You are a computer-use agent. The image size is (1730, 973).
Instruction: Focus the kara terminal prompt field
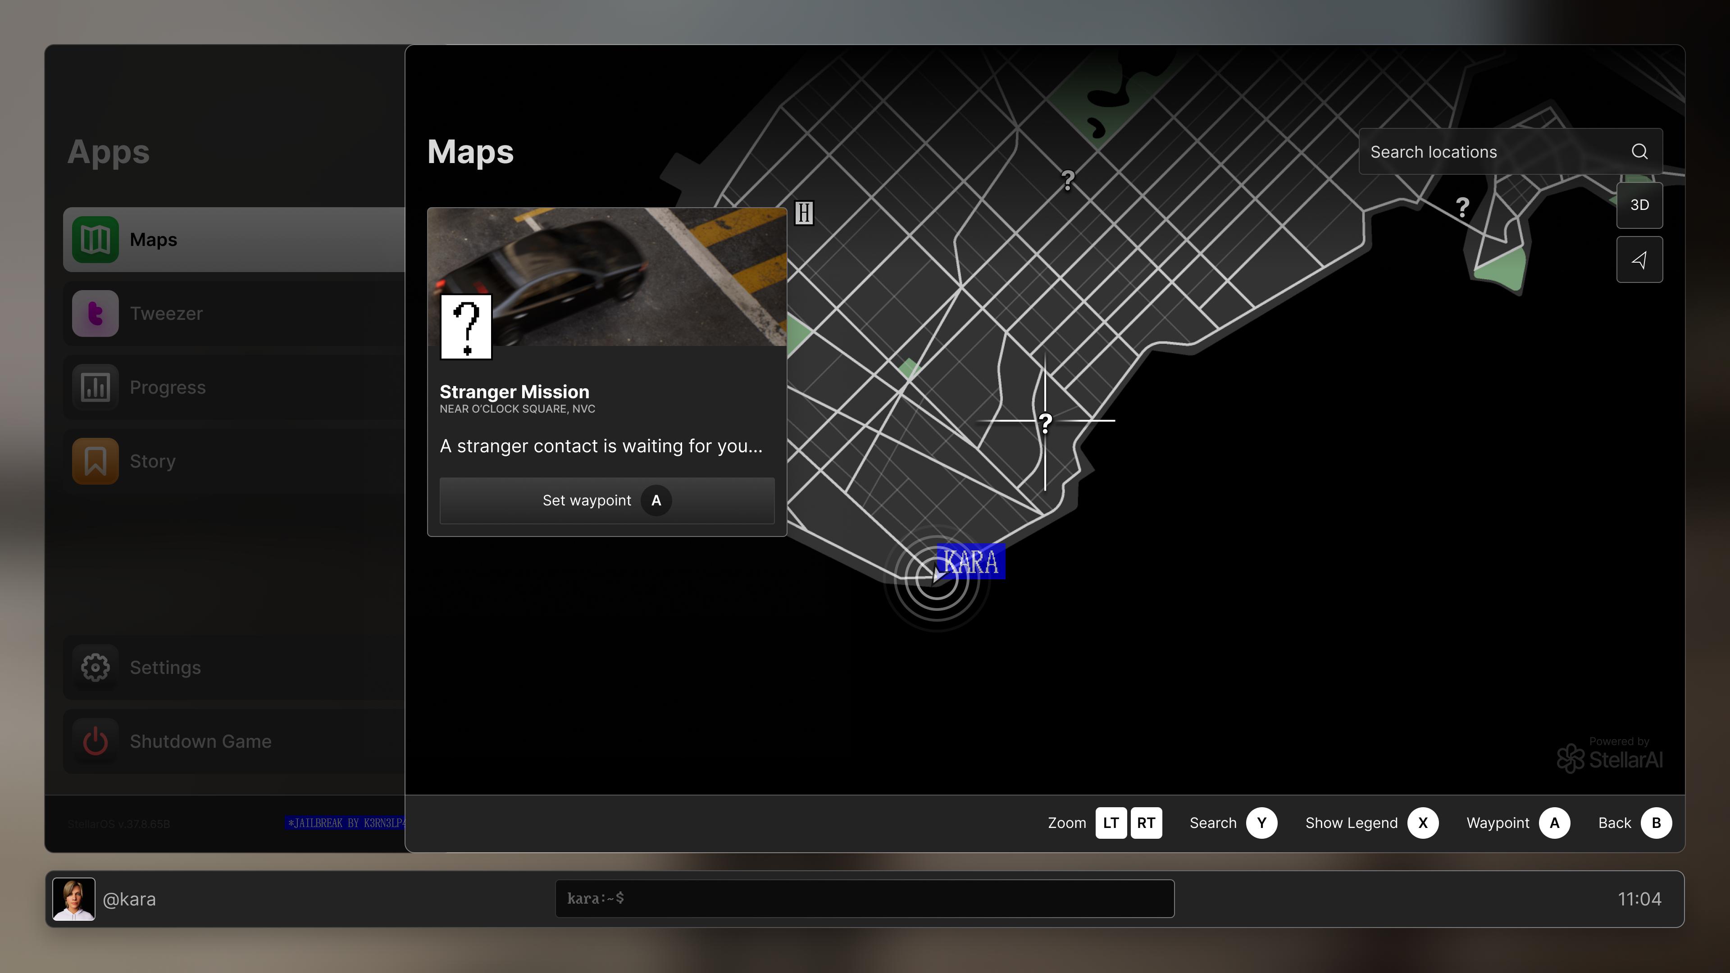coord(865,899)
